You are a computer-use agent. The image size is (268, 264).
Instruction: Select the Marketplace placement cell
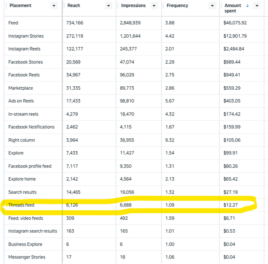coord(21,88)
